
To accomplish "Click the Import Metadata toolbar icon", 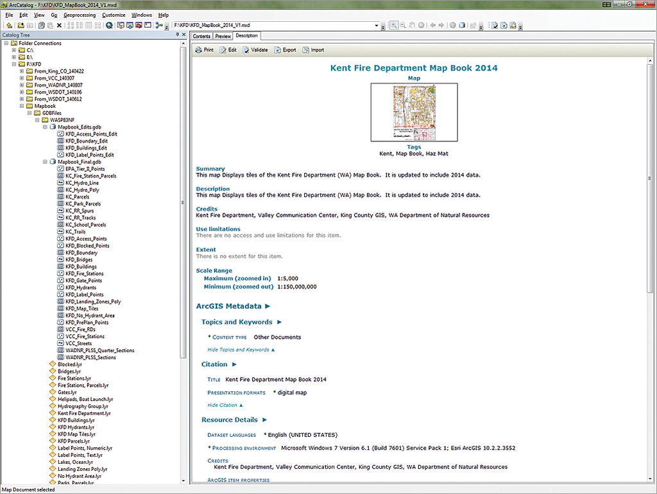I will tap(513, 25).
